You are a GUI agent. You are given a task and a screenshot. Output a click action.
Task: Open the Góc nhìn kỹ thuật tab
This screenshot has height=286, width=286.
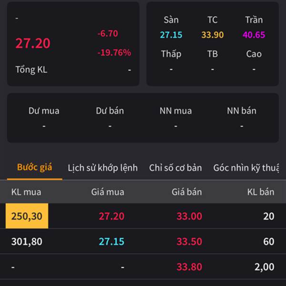246,168
